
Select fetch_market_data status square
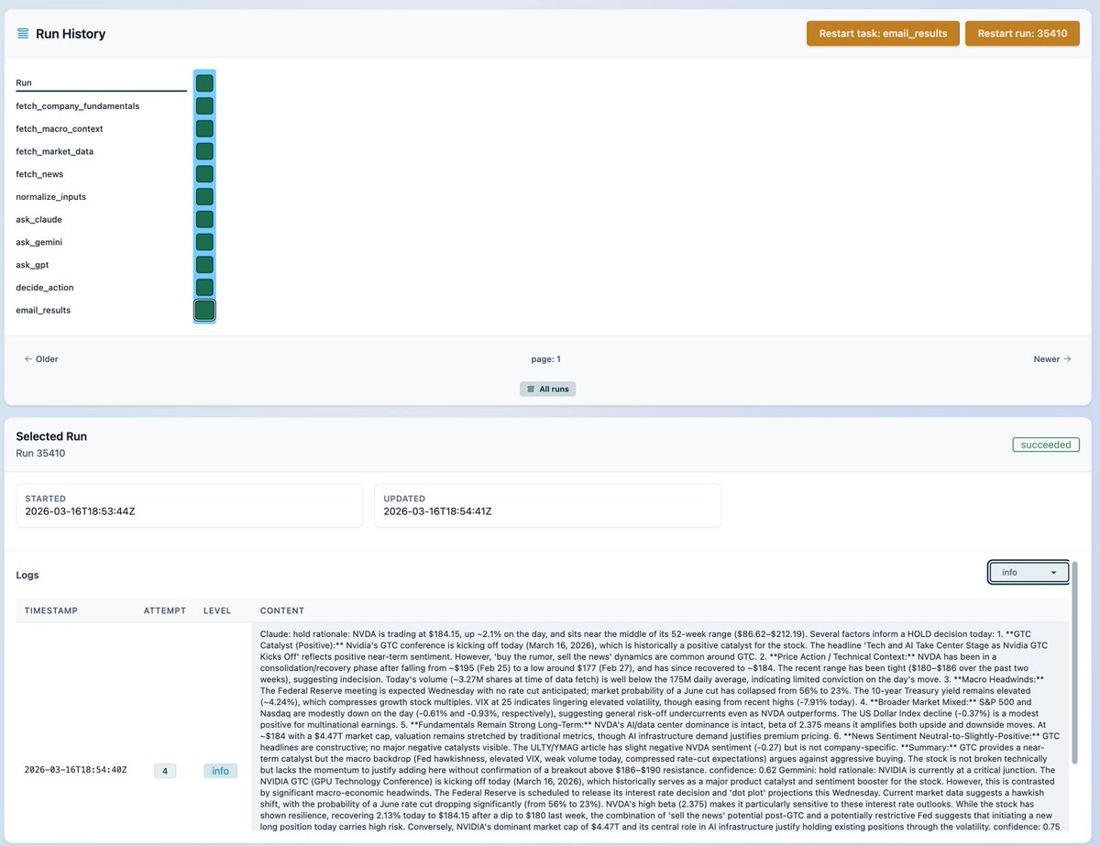click(204, 151)
